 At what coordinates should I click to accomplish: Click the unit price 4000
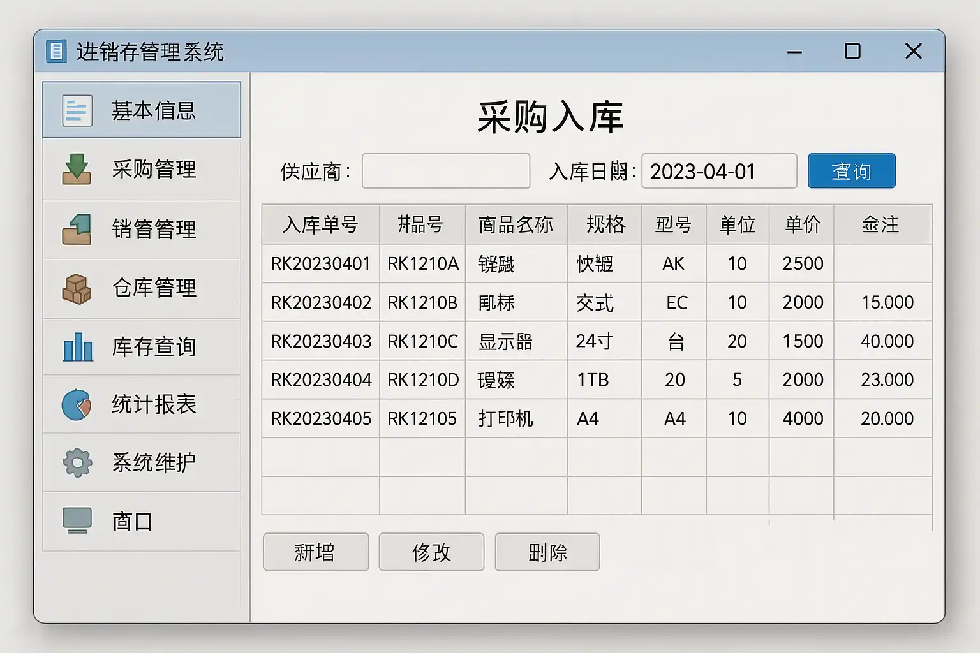803,419
